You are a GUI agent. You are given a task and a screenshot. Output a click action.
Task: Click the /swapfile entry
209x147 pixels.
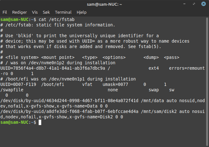(12, 90)
